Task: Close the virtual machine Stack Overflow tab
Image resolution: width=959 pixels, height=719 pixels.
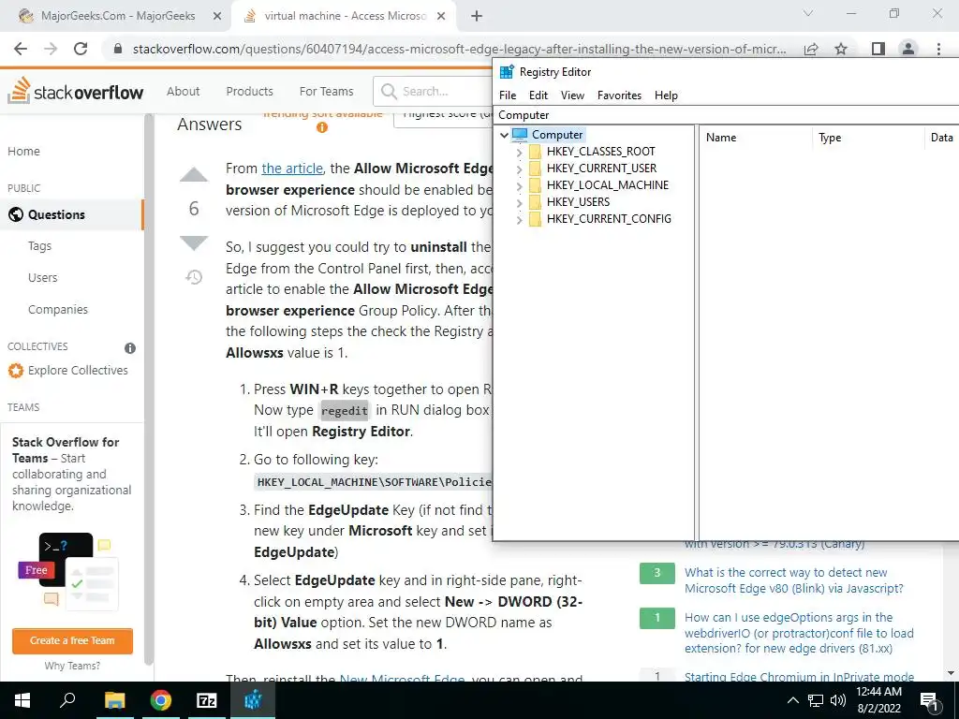Action: 441,16
